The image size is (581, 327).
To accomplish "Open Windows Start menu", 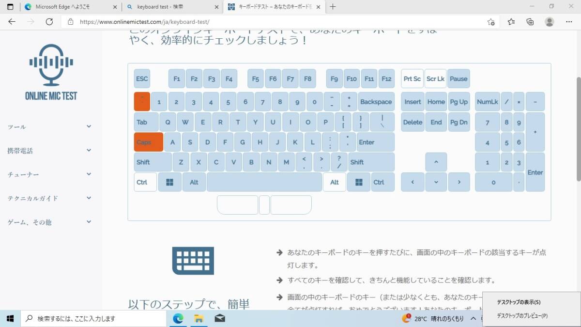I will click(10, 318).
